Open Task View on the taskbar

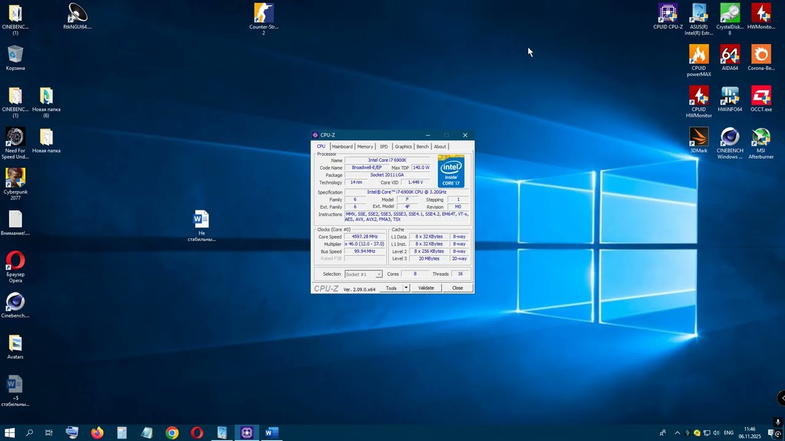click(x=49, y=433)
